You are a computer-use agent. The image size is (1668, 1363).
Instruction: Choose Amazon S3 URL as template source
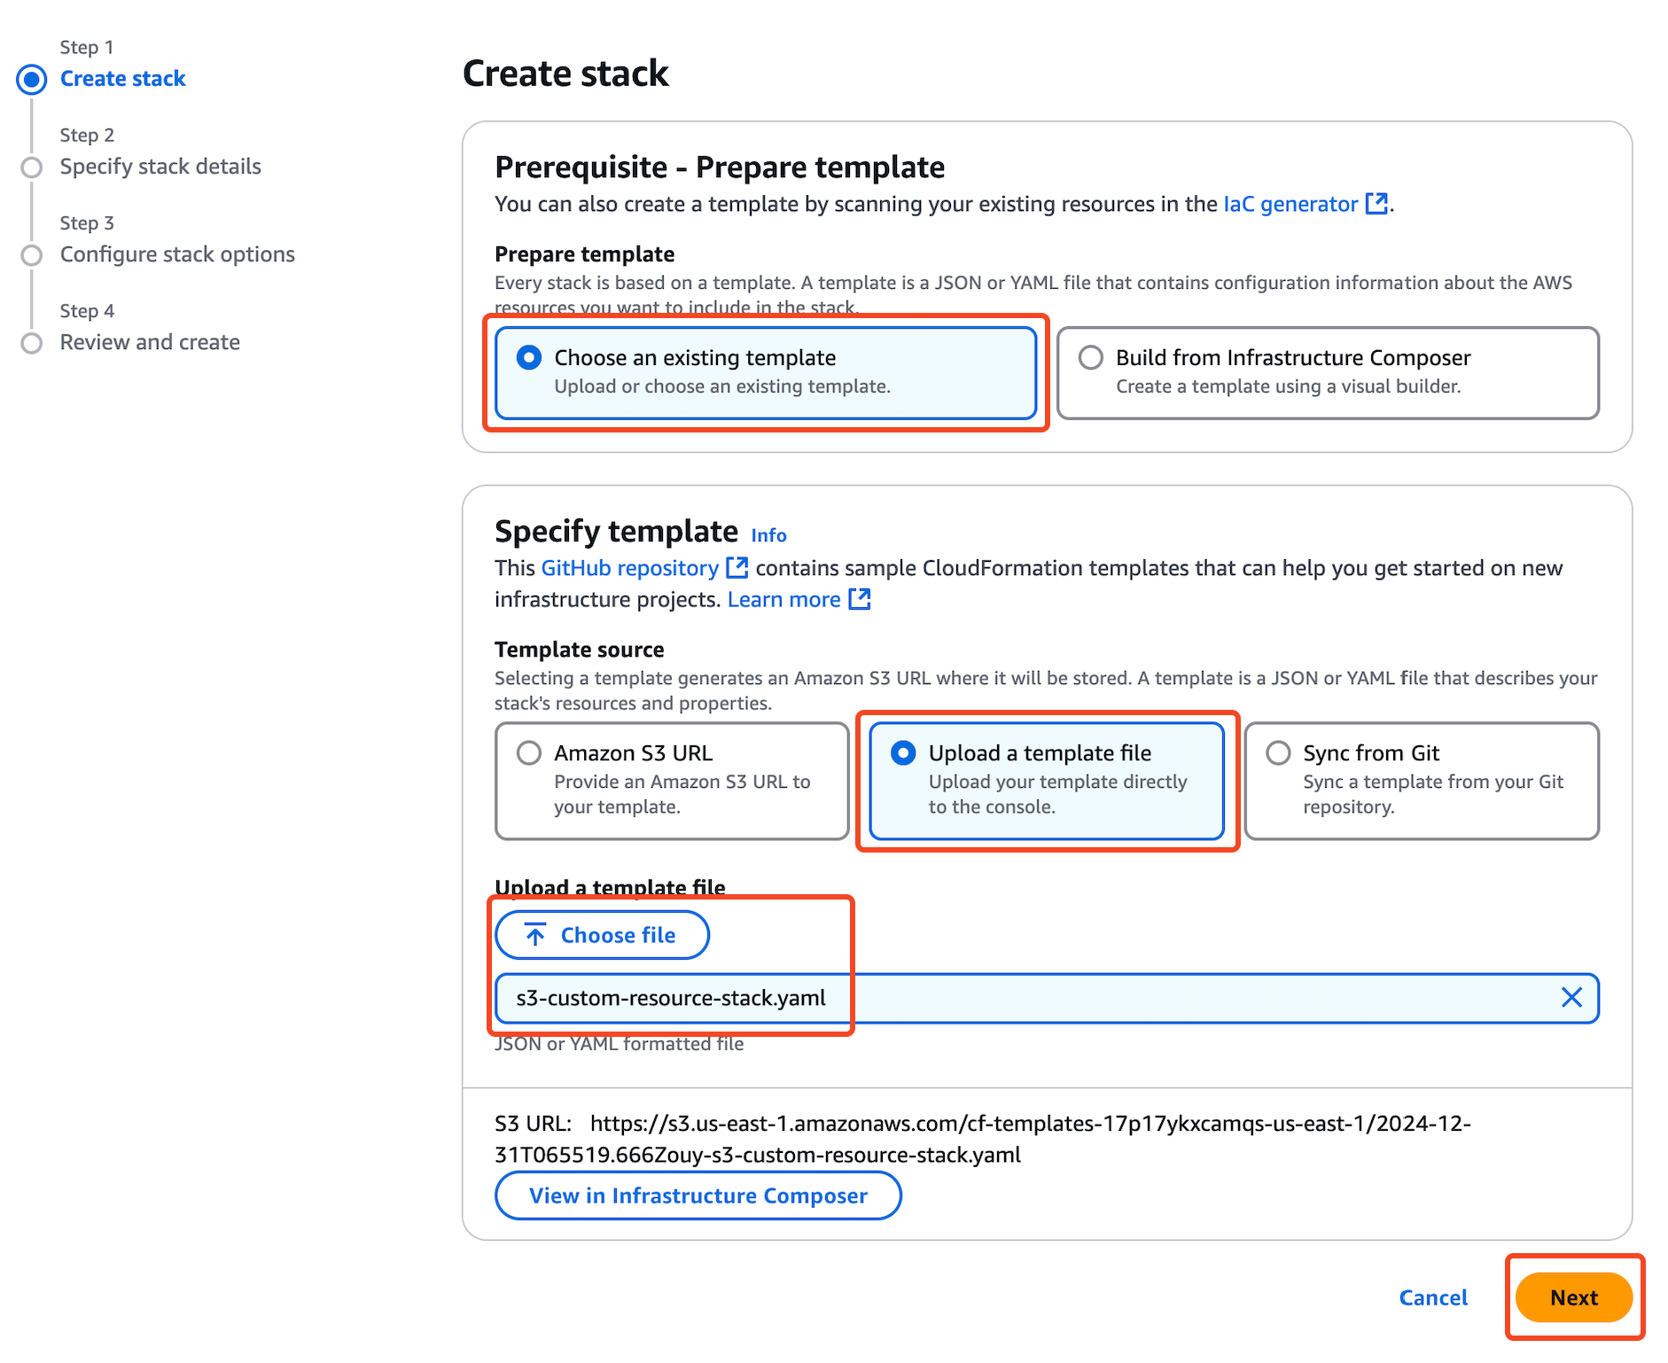[529, 753]
